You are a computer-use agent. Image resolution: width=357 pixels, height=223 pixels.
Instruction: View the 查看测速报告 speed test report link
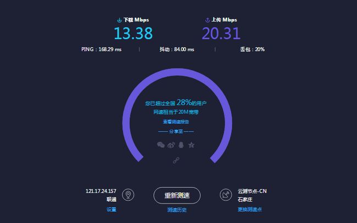pyautogui.click(x=176, y=122)
